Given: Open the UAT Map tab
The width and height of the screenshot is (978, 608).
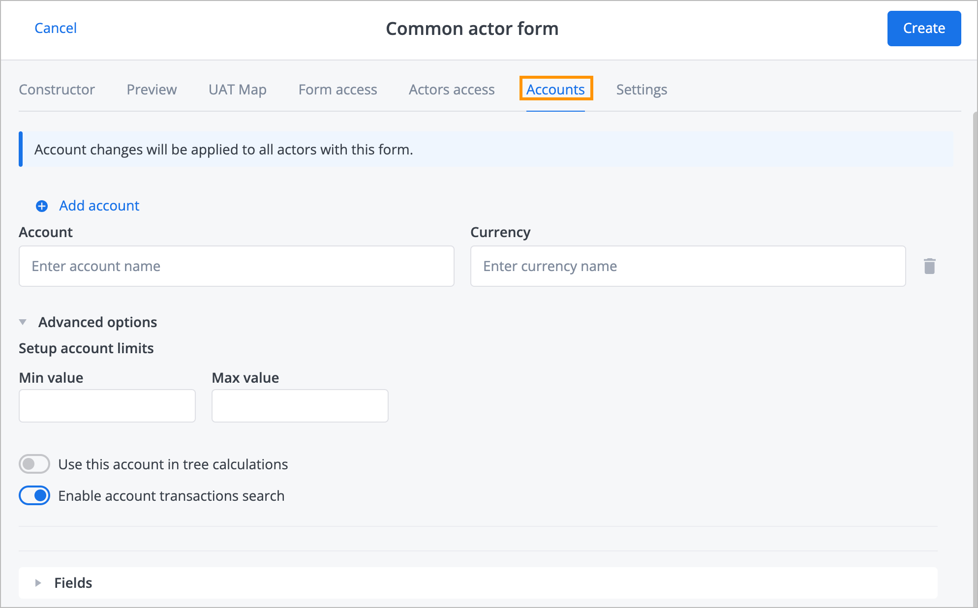Looking at the screenshot, I should (x=237, y=89).
